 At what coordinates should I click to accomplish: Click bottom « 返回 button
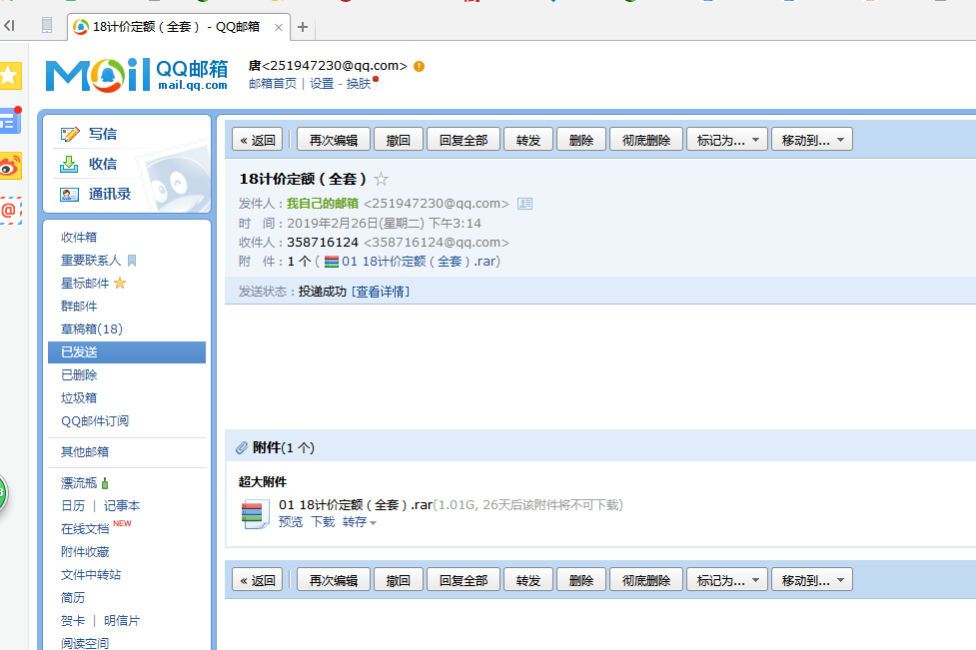coord(257,580)
